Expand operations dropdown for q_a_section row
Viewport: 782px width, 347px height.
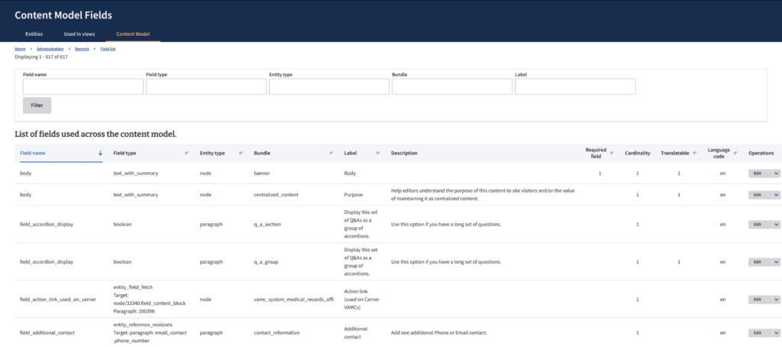pos(776,225)
